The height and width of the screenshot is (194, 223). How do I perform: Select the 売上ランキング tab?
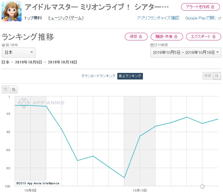(x=130, y=76)
